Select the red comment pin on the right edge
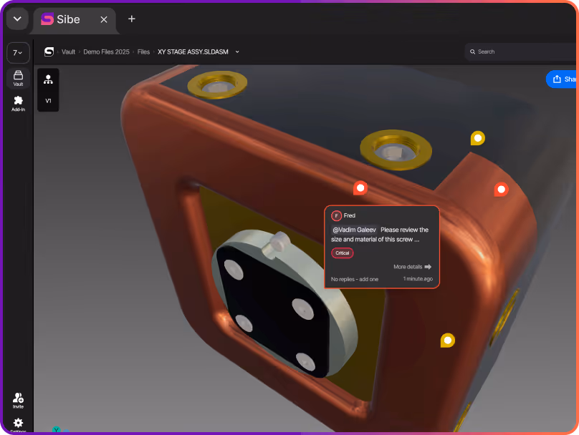Screen dimensions: 579x435 501,190
